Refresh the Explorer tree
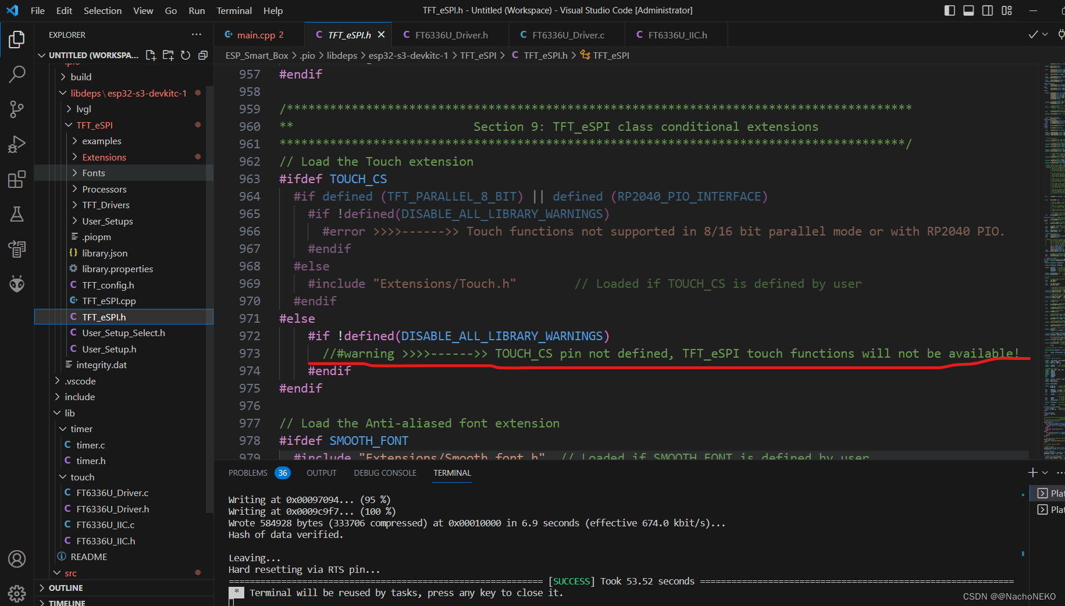The width and height of the screenshot is (1065, 606). (x=186, y=55)
